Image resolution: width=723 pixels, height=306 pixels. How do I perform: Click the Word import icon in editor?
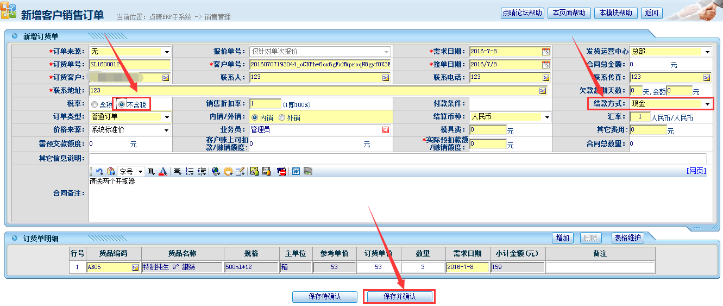(296, 171)
